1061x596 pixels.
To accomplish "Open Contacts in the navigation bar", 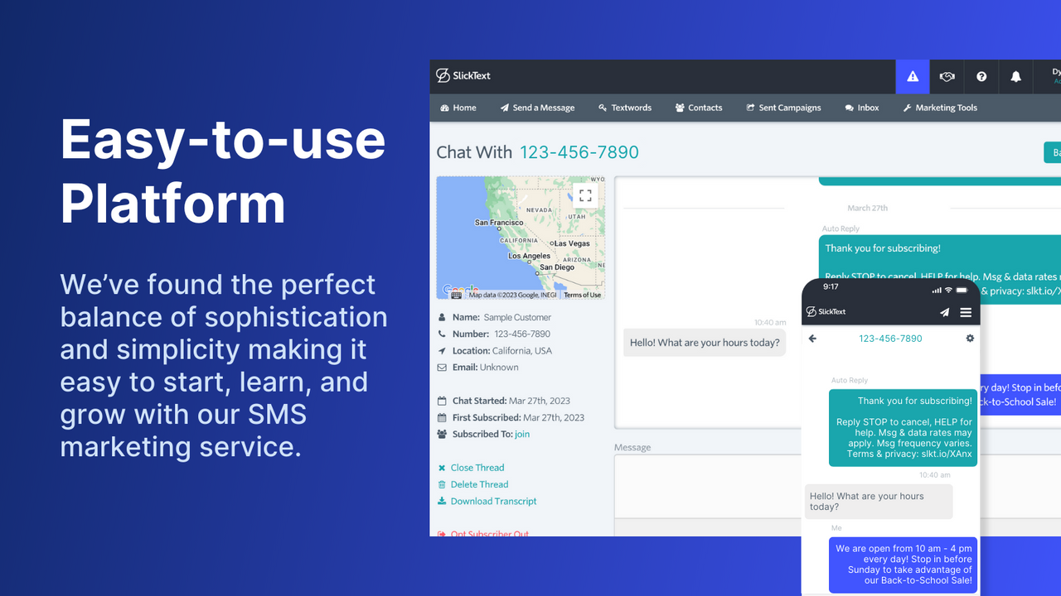I will pos(699,108).
